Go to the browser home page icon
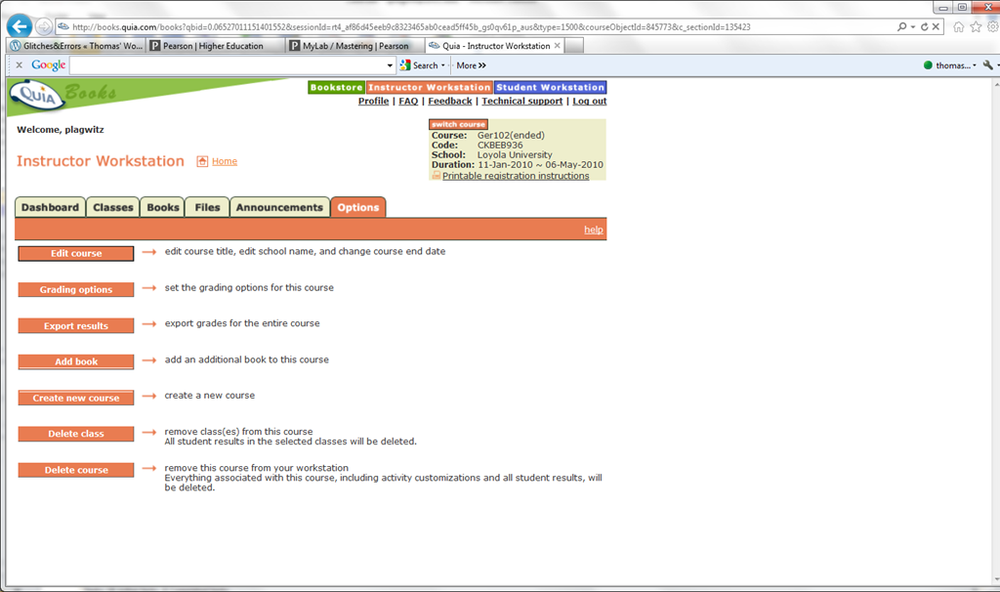The width and height of the screenshot is (1000, 592). pos(959,26)
